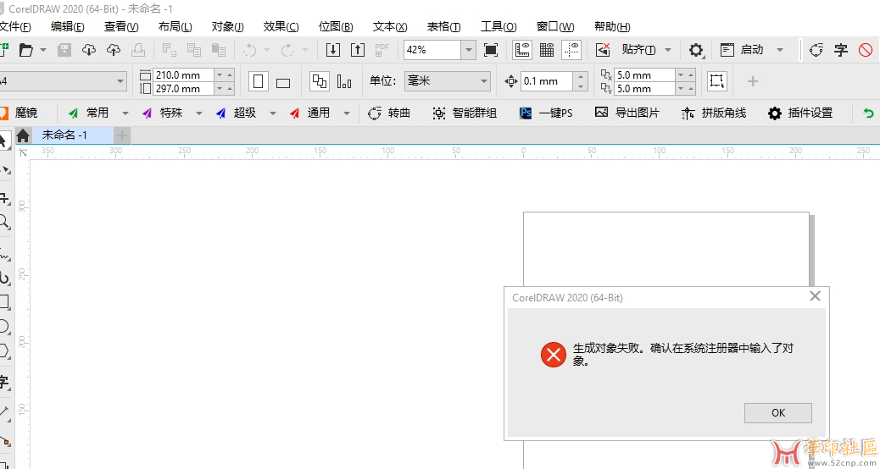Select landscape page orientation
Viewport: 880px width, 469px height.
tap(283, 82)
